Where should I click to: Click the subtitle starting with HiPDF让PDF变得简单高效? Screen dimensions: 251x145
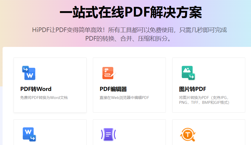pos(129,30)
